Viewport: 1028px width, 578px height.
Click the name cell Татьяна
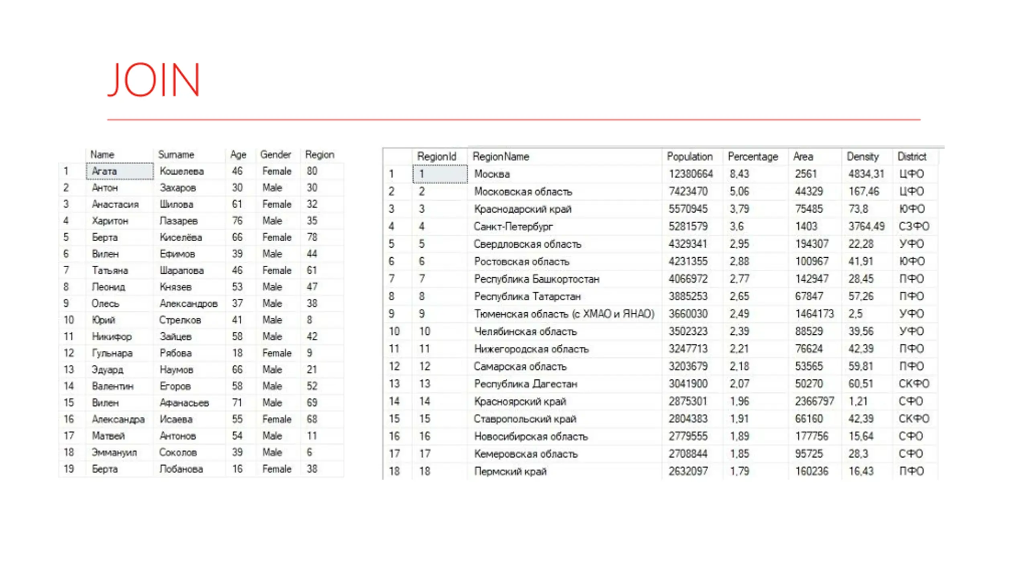pyautogui.click(x=110, y=271)
